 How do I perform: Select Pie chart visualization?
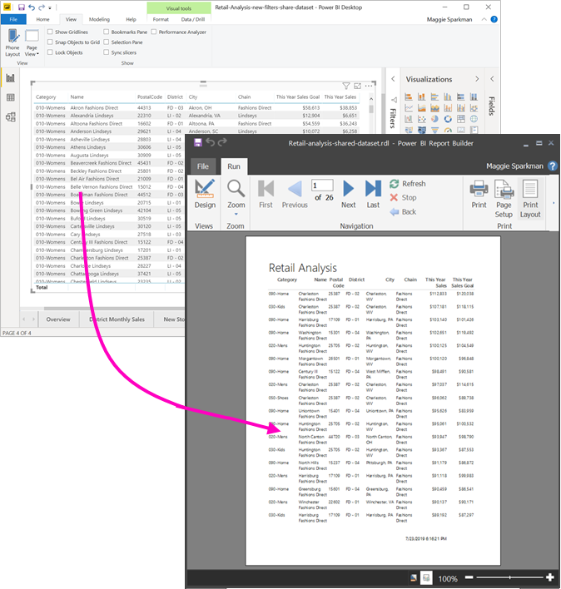(x=434, y=119)
